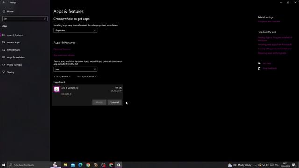
Task: Open Video playback in the sidebar
Action: pos(14,65)
